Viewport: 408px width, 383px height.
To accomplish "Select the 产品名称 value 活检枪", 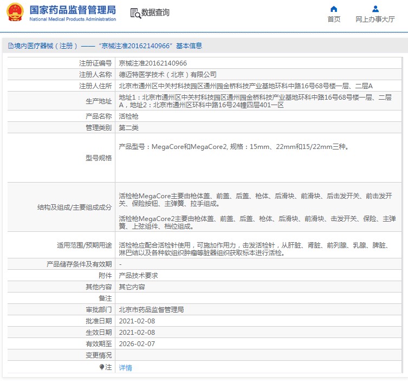I will pyautogui.click(x=128, y=116).
